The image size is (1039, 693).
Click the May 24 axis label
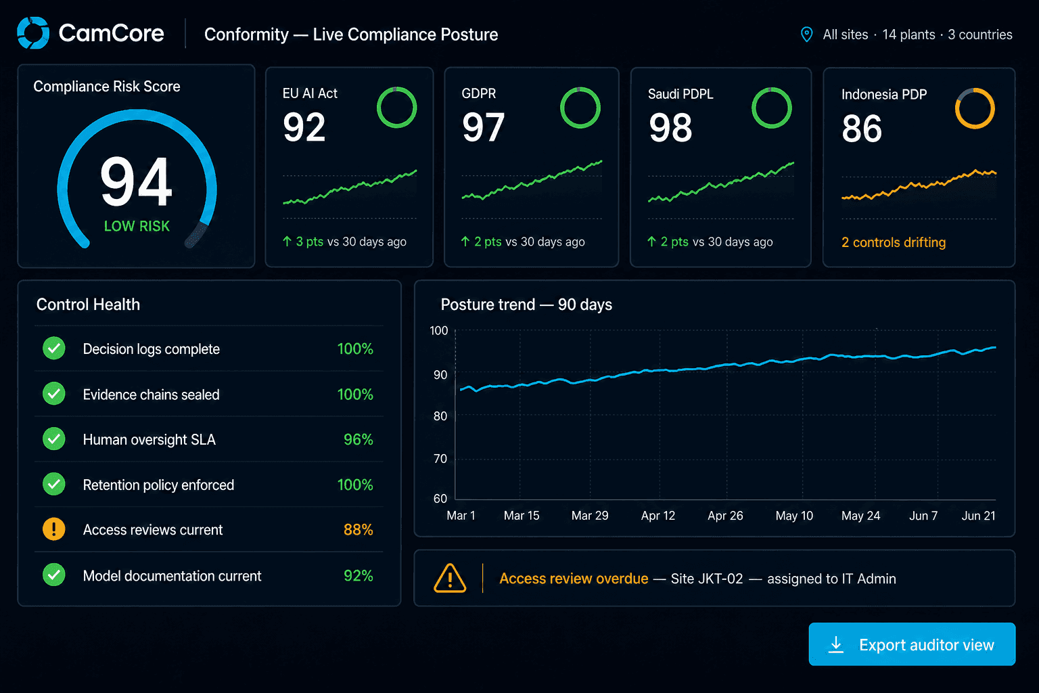[x=861, y=516]
